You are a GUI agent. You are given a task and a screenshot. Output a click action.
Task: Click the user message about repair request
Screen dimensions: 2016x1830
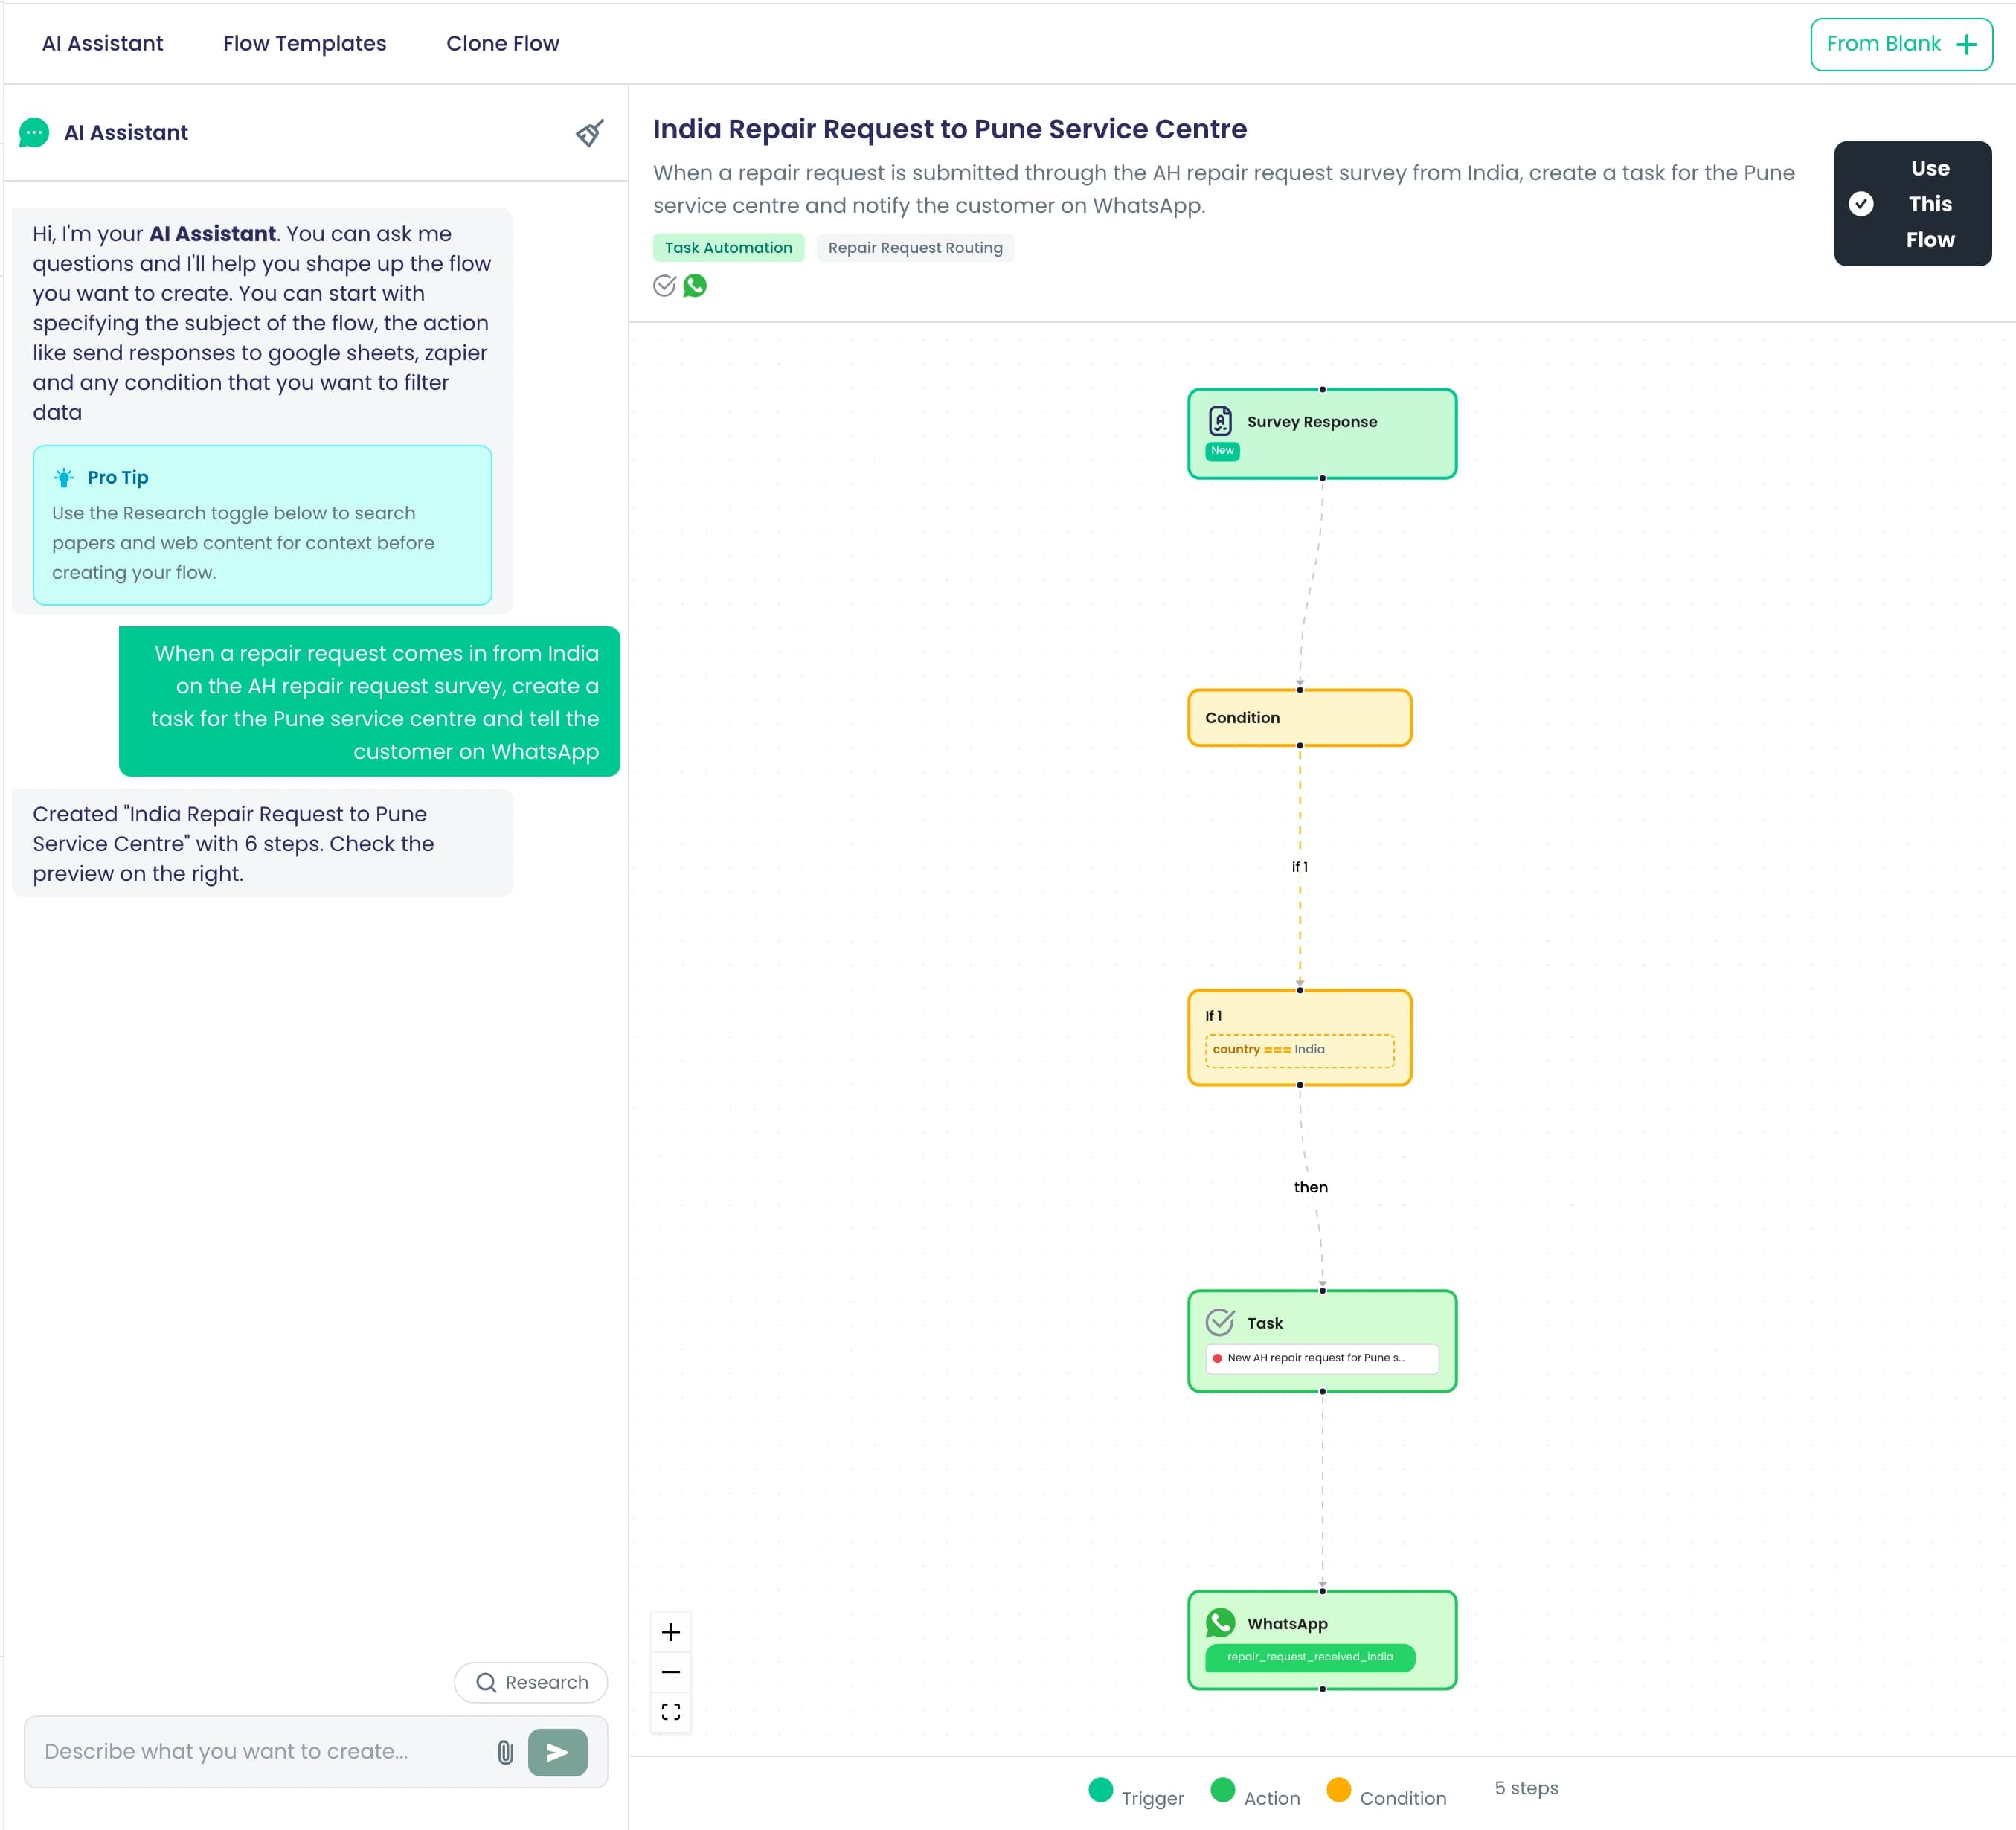coord(369,701)
